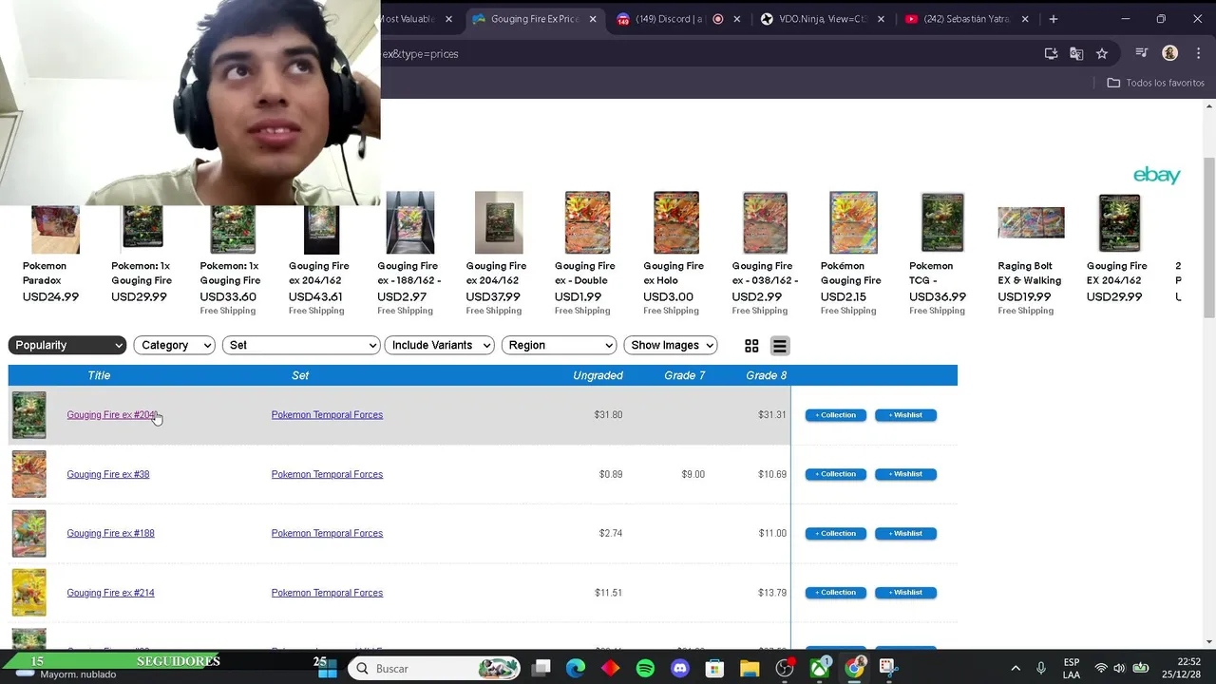Add Gouging Fire ex #204 to Collection
1216x684 pixels.
pyautogui.click(x=836, y=415)
